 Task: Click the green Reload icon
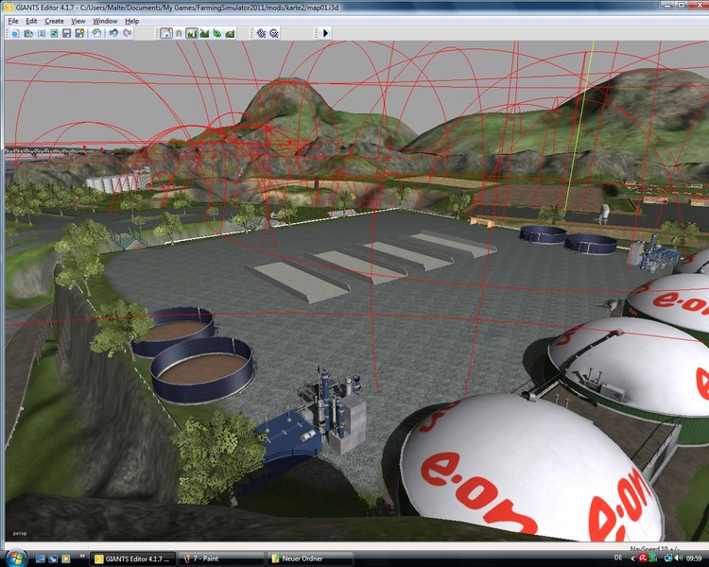[54, 33]
